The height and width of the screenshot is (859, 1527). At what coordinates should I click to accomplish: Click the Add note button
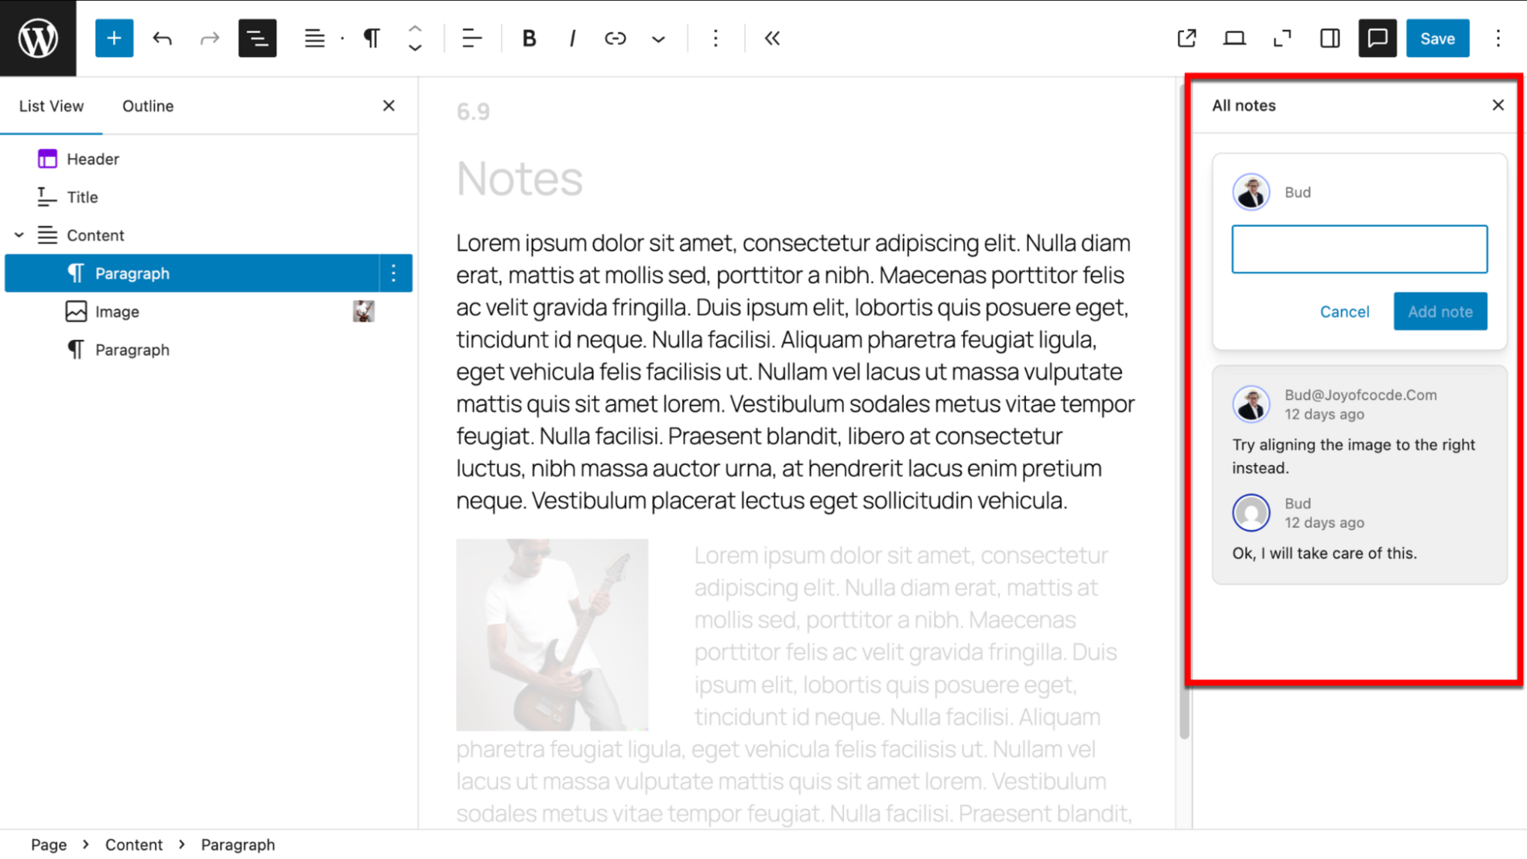[1439, 311]
